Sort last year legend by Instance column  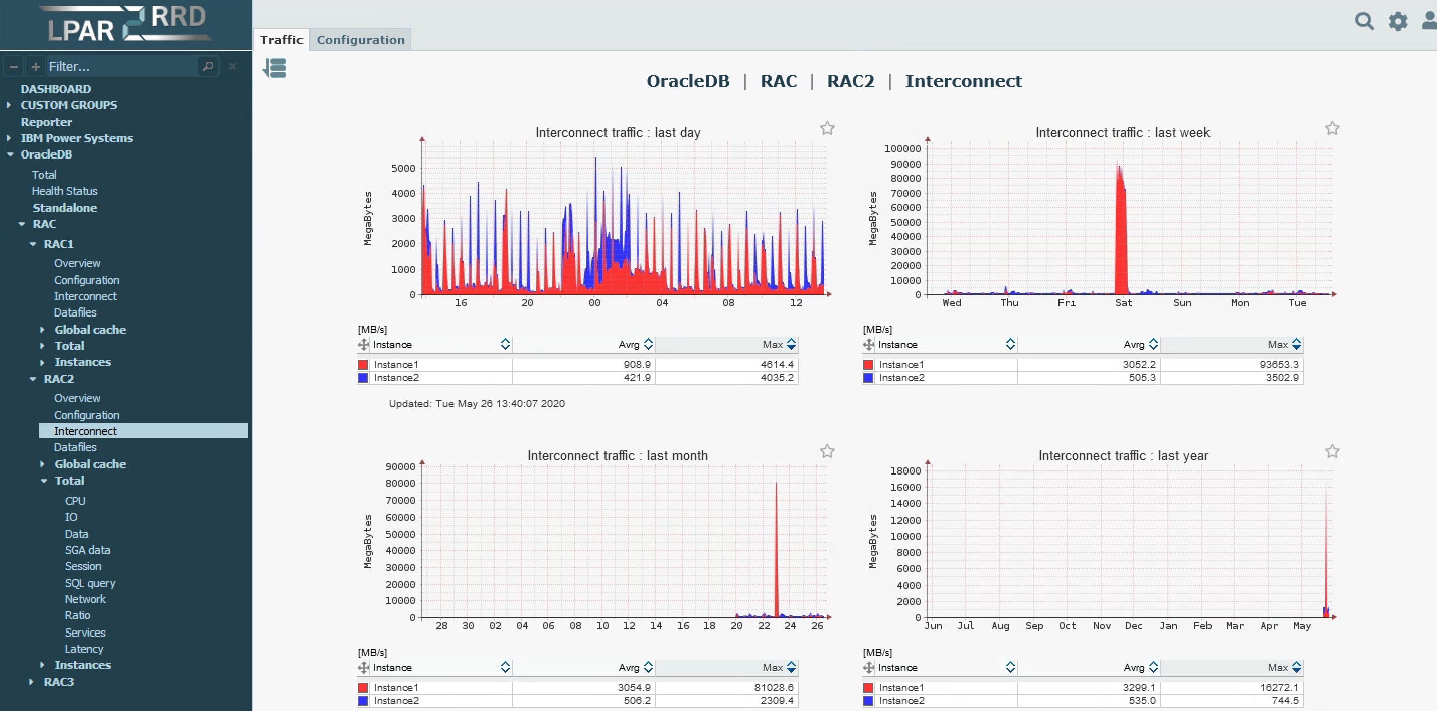pyautogui.click(x=1010, y=667)
